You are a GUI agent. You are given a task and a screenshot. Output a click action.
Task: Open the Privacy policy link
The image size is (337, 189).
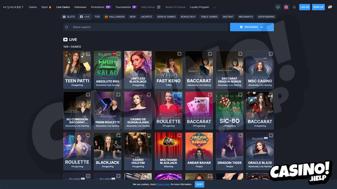pos(163,184)
